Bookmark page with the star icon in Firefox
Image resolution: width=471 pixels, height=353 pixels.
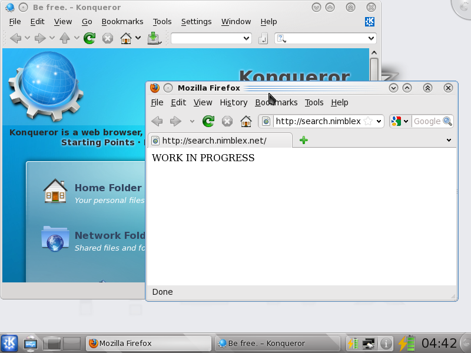(368, 121)
